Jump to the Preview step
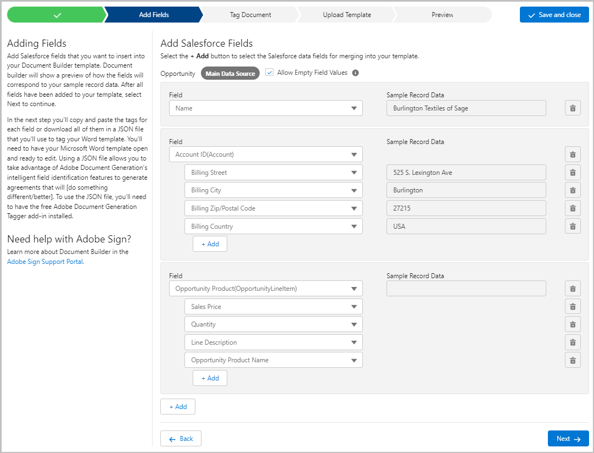The width and height of the screenshot is (594, 453). click(x=442, y=15)
